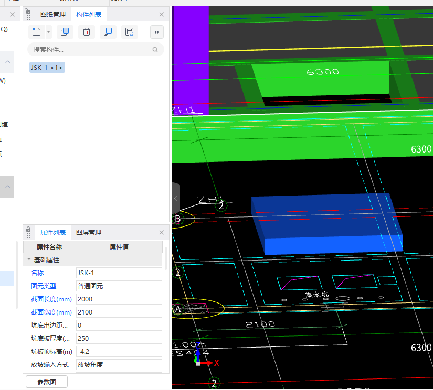
Task: Click the 截面长度(mm) property label
Action: pyautogui.click(x=51, y=299)
